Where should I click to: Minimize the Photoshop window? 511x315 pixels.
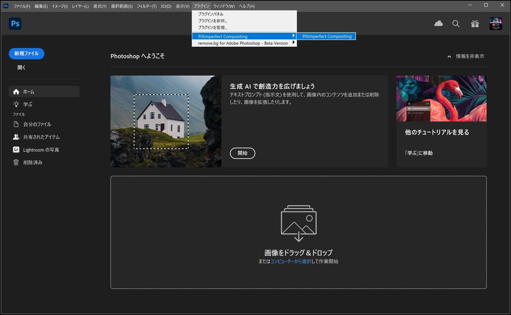coord(469,5)
